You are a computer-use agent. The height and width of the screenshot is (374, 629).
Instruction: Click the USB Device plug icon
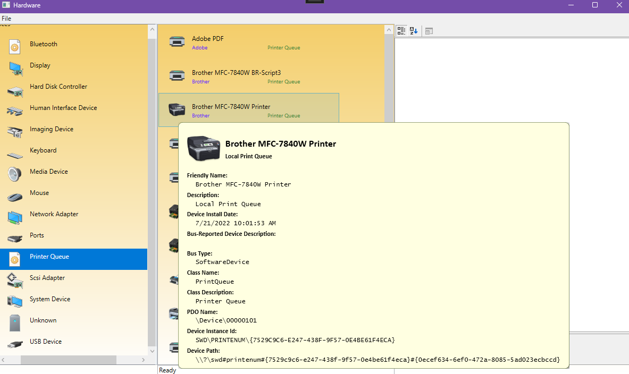pyautogui.click(x=15, y=344)
